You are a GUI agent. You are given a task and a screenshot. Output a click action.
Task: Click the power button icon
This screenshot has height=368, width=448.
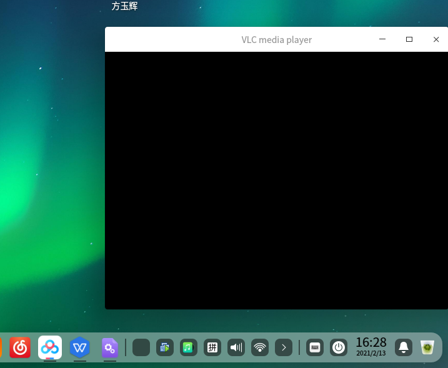coord(339,347)
